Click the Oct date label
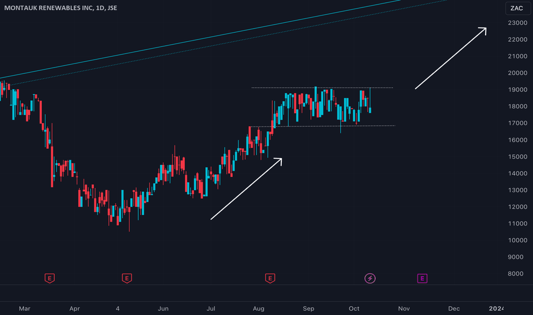This screenshot has height=315, width=533. 354,309
